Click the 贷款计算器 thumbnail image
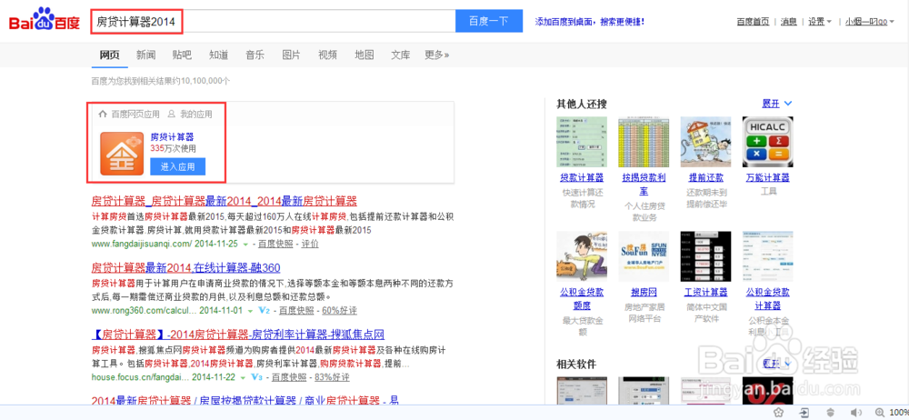Viewport: 909px width, 420px height. tap(582, 142)
